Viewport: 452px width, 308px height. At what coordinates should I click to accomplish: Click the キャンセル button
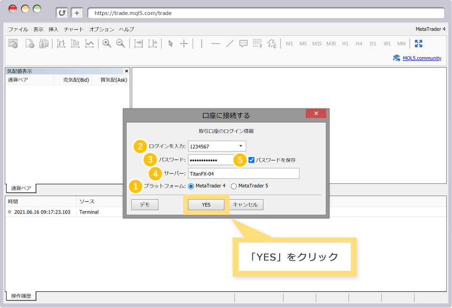click(245, 205)
